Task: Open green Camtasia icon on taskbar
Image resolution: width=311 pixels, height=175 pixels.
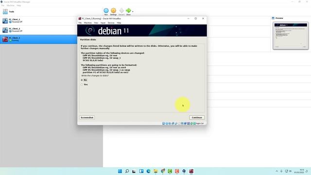Action: tap(170, 171)
